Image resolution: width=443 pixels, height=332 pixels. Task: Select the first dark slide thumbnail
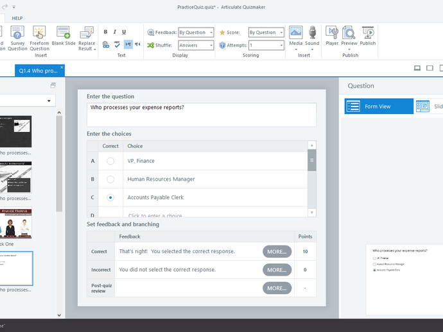(16, 131)
